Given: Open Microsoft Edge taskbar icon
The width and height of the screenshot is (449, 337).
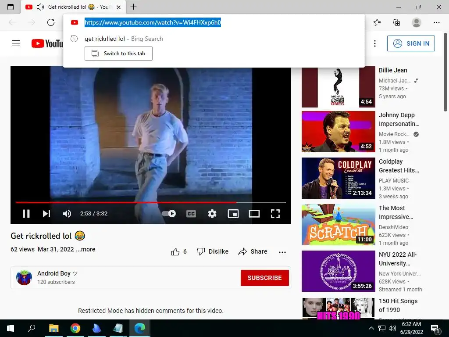Looking at the screenshot, I should pos(140,328).
